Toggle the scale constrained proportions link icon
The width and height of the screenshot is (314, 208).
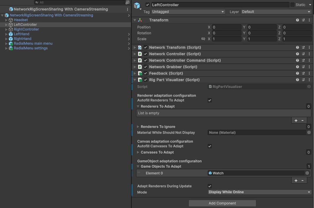coord(203,39)
